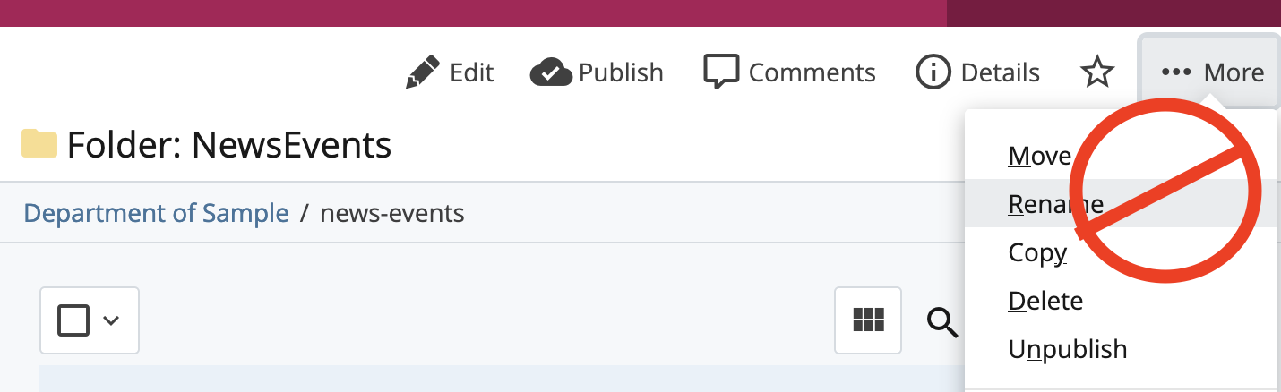1281x392 pixels.
Task: Click the Folder: NewsEvents heading
Action: (229, 144)
